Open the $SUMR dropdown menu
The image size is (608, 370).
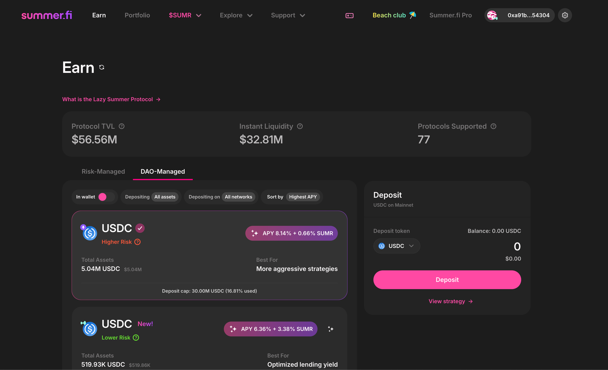click(185, 15)
